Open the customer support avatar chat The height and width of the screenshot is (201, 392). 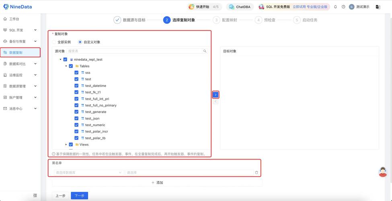click(383, 172)
